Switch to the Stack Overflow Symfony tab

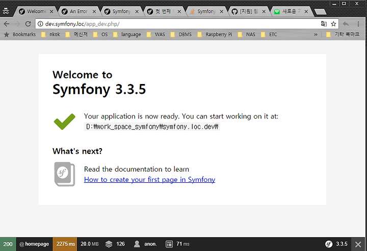[x=206, y=11]
